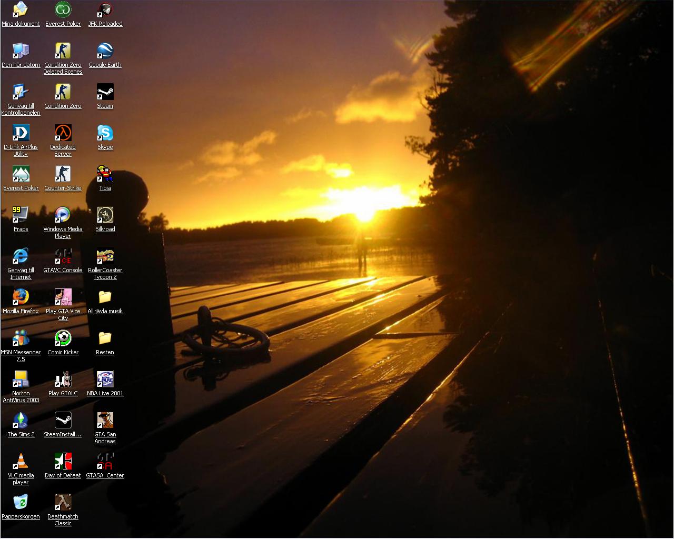This screenshot has height=539, width=674.
Task: Click the VLC media player icon
Action: pyautogui.click(x=21, y=462)
